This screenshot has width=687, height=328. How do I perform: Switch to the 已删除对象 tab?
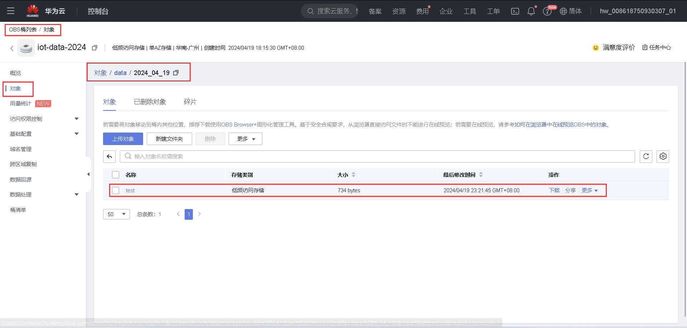pyautogui.click(x=150, y=102)
